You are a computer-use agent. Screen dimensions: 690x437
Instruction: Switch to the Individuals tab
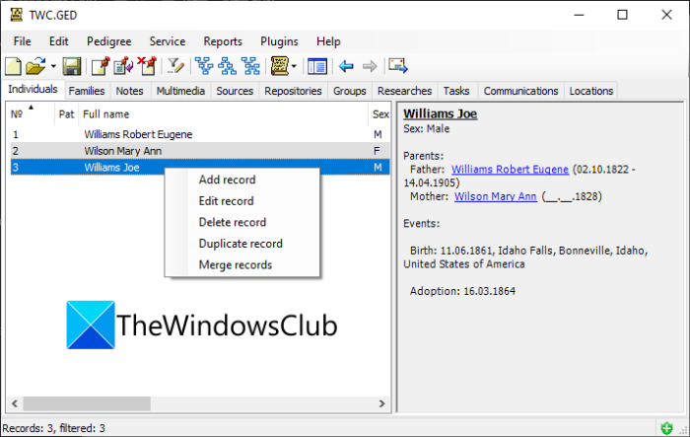pyautogui.click(x=33, y=90)
